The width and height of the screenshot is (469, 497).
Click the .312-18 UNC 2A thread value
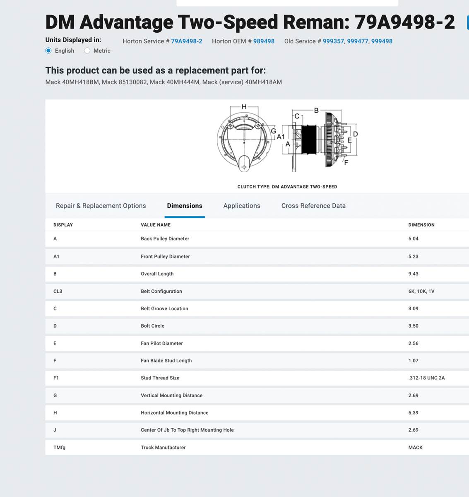tap(426, 378)
